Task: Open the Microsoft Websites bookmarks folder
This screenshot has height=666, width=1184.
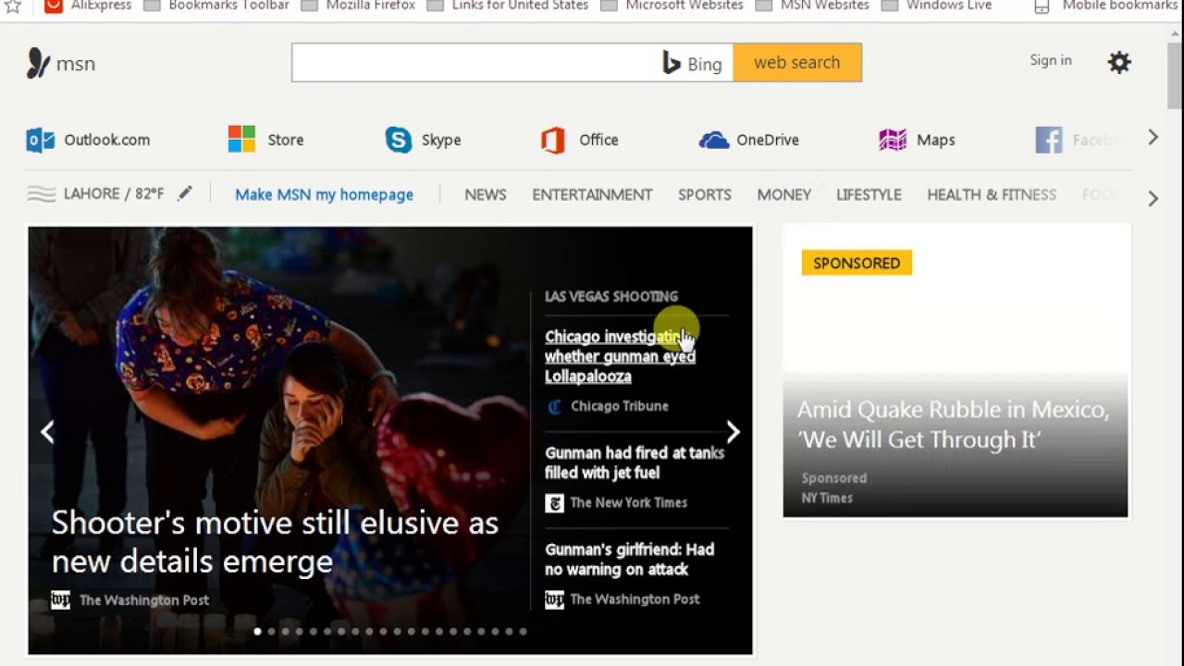Action: tap(672, 6)
